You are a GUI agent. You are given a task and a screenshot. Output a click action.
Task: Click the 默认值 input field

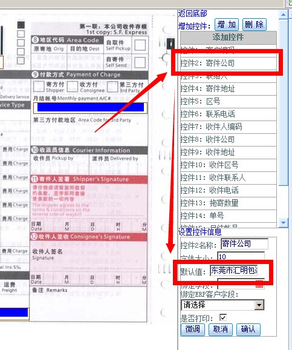coord(233,270)
